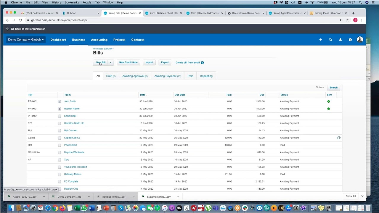Viewport: 379px width, 213px height.
Task: Switch to the Repeating bills tab
Action: click(206, 76)
